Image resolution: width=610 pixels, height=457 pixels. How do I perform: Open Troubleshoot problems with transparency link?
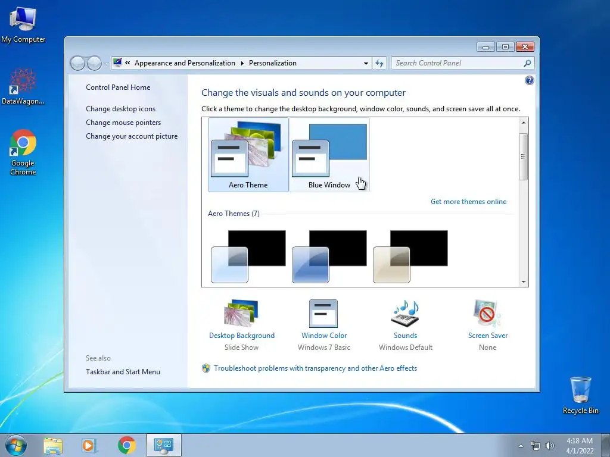pyautogui.click(x=316, y=368)
